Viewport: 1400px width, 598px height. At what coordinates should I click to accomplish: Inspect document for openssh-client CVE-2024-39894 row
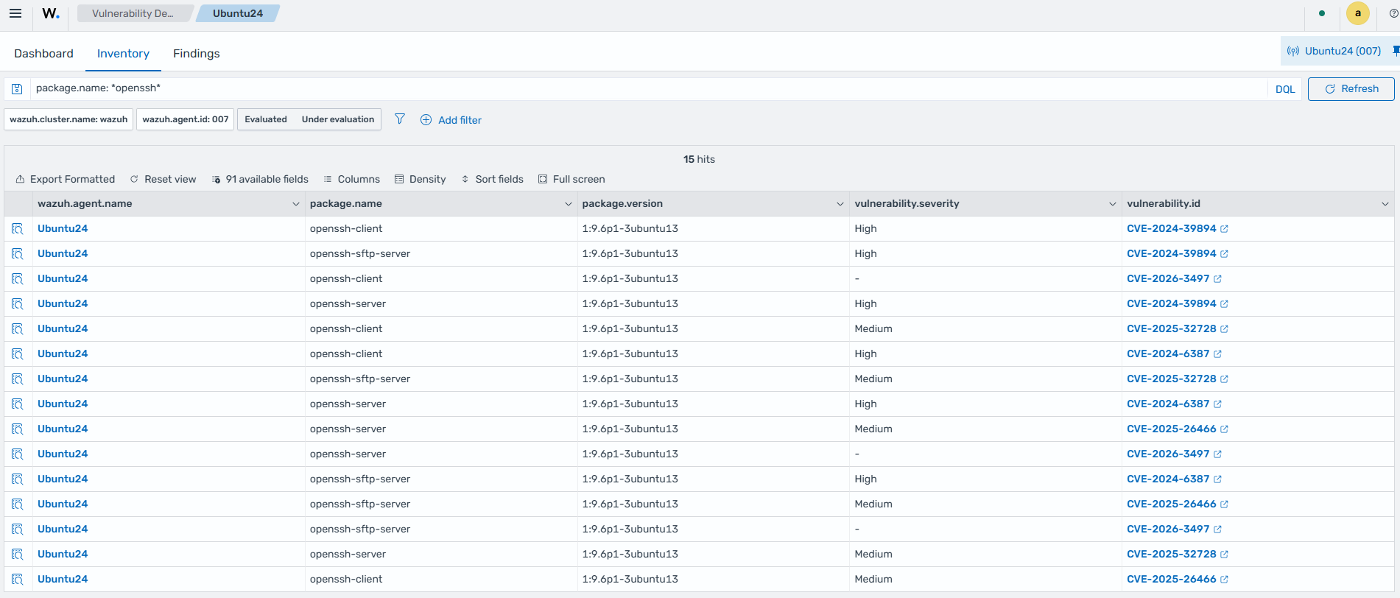[18, 229]
